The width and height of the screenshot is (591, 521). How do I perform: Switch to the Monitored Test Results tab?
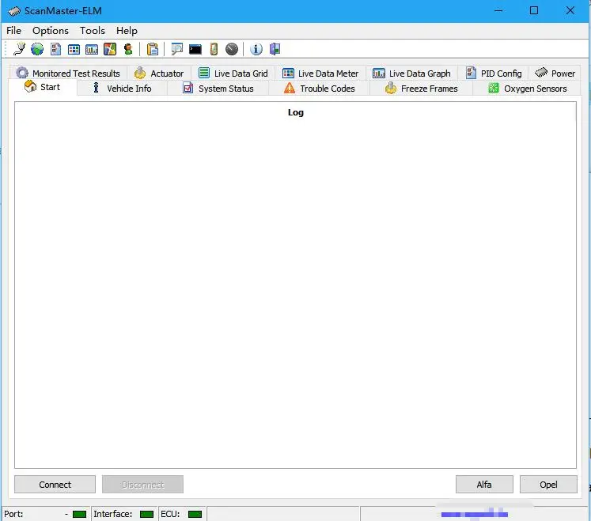point(68,73)
